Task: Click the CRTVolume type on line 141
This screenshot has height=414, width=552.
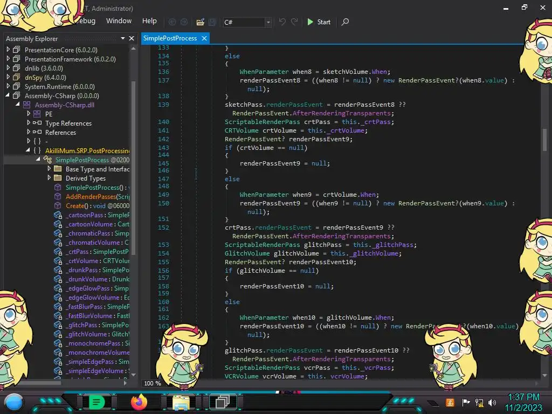Action: click(241, 130)
